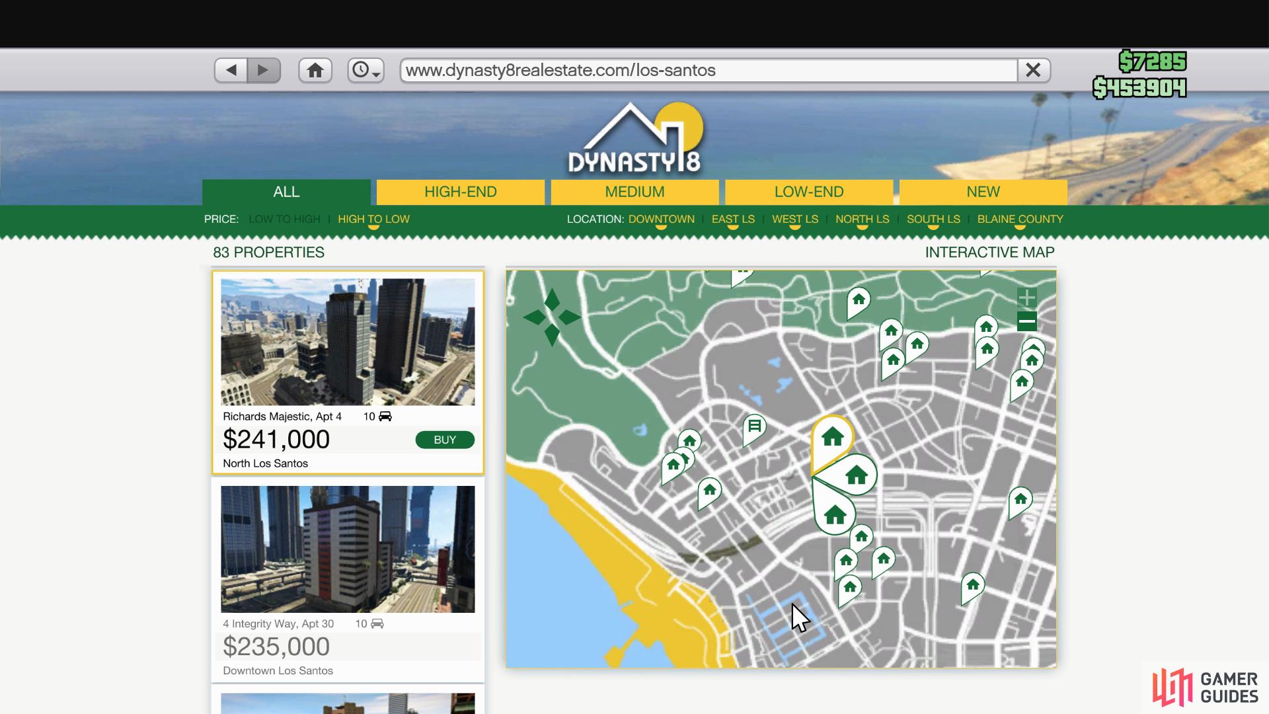Buy Richards Majestic Apt 4
This screenshot has height=714, width=1269.
[x=445, y=440]
